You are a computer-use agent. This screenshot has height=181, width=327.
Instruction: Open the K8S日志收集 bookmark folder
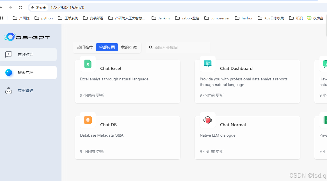[271, 18]
